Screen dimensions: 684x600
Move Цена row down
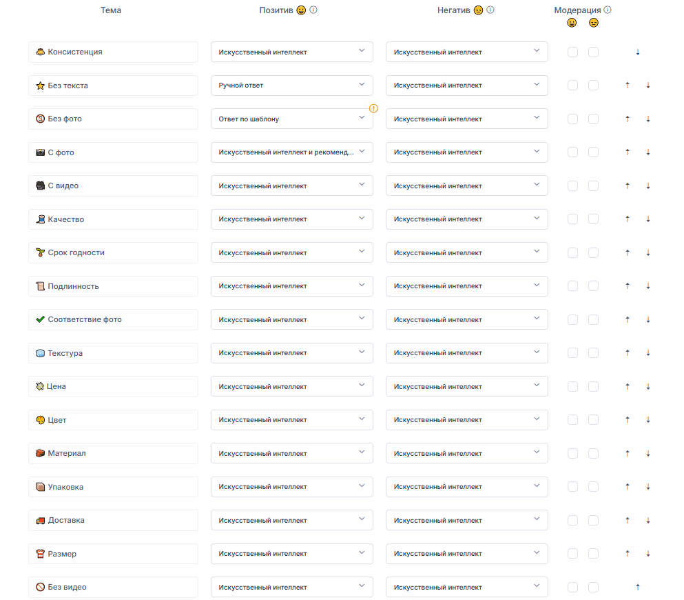click(648, 386)
